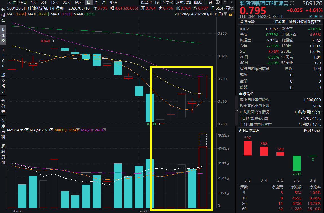Click the latest red candlestick on chart

click(203, 86)
